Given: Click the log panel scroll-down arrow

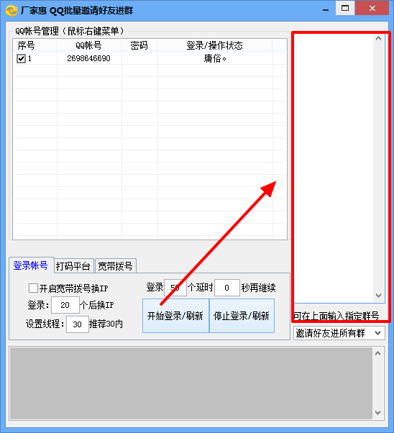Looking at the screenshot, I should 378,413.
